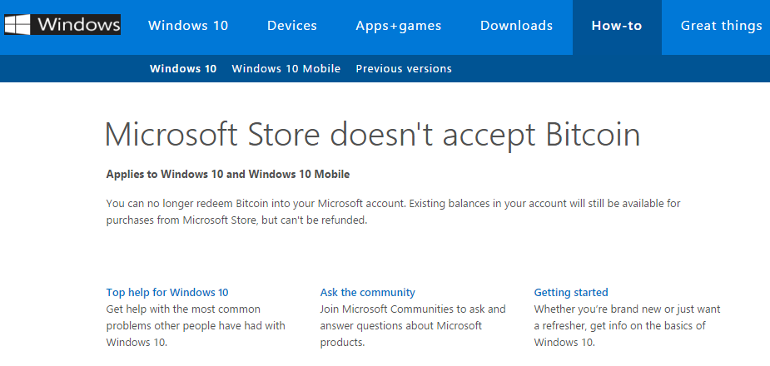Open the Windows 10 main menu item
The width and height of the screenshot is (770, 366).
click(188, 26)
